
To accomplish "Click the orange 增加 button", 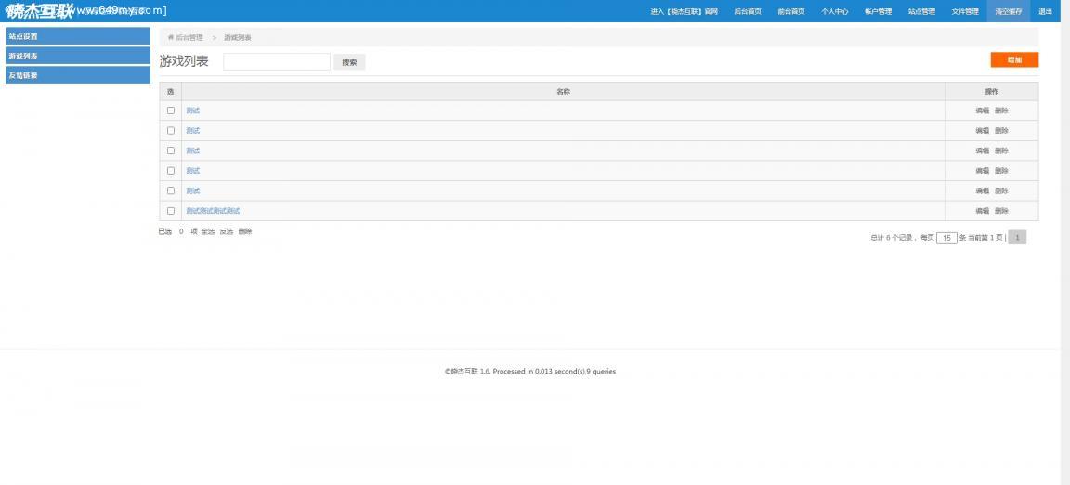I will point(1014,60).
